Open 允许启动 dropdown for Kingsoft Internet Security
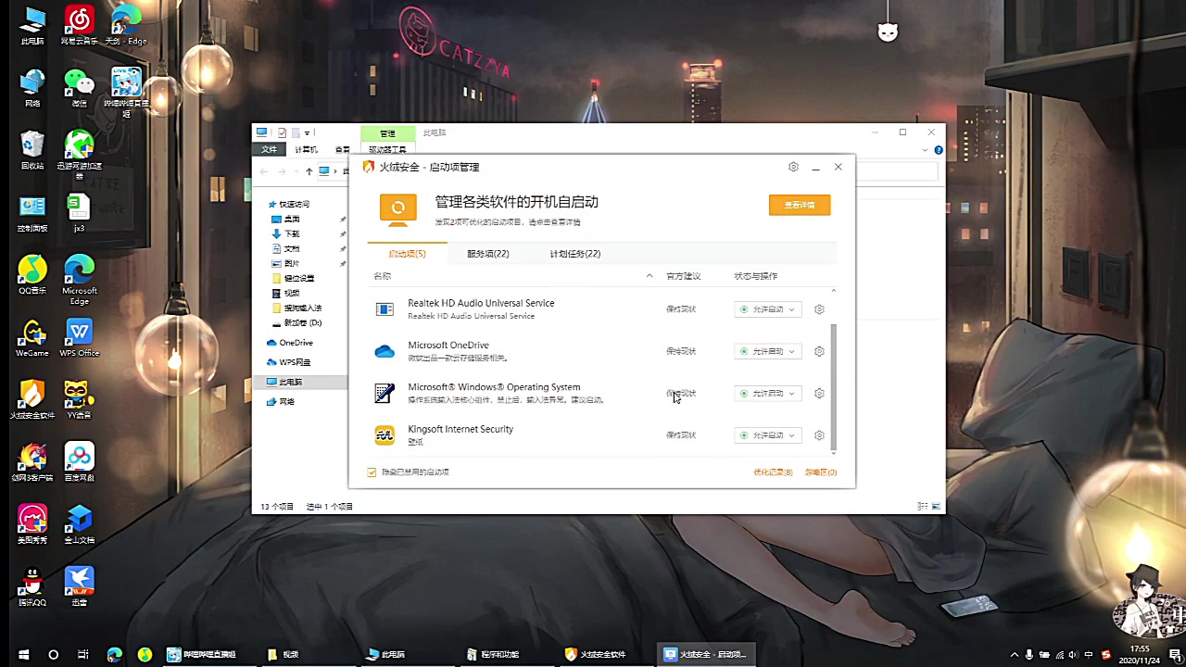 pyautogui.click(x=767, y=435)
